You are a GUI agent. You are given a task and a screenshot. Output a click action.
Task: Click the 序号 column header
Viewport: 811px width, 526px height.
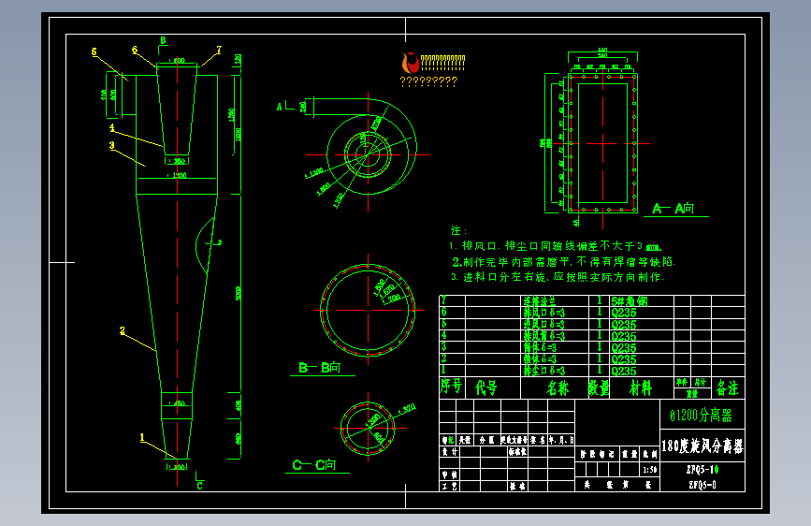(x=451, y=387)
